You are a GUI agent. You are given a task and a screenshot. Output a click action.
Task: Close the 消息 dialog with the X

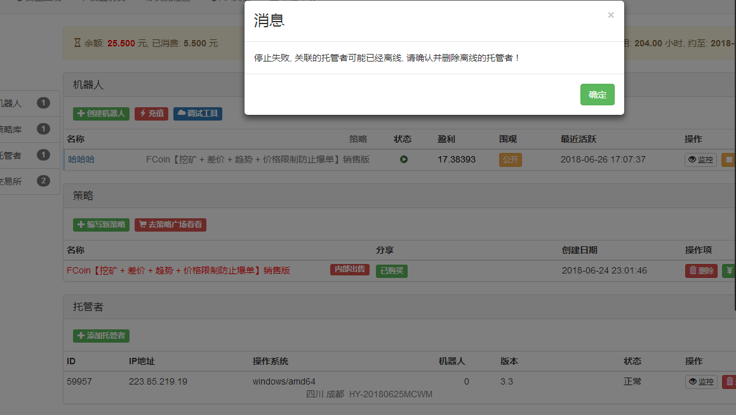click(611, 15)
